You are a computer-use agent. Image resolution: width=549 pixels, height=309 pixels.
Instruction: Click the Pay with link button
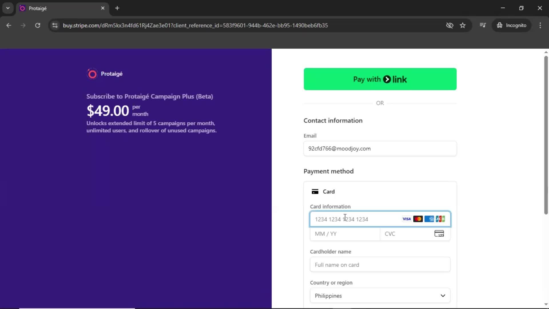[380, 79]
